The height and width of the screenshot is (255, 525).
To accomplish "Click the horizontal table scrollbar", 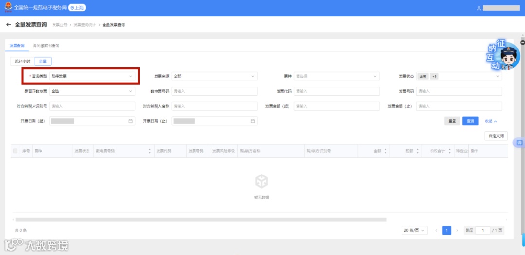I will click(x=201, y=220).
